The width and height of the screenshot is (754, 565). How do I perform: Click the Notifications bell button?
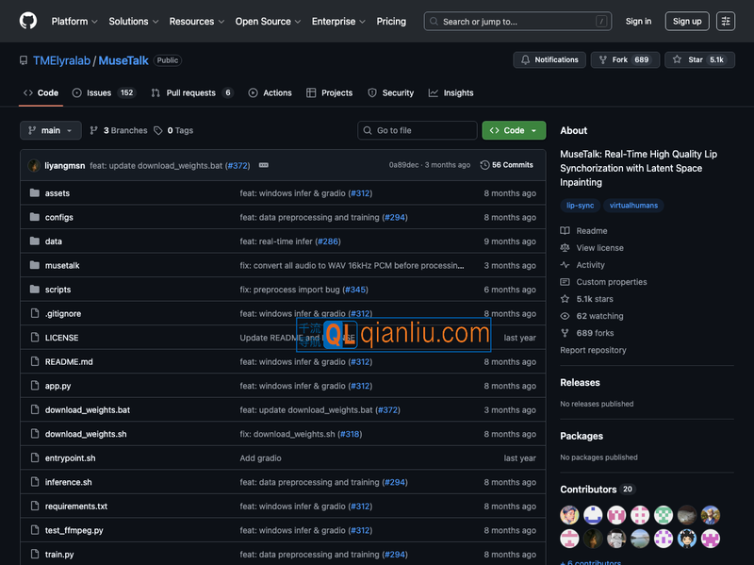point(549,59)
